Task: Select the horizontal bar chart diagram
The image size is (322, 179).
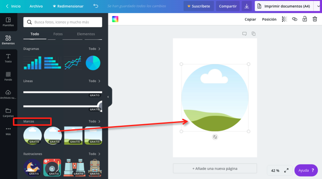Action: 52,63
